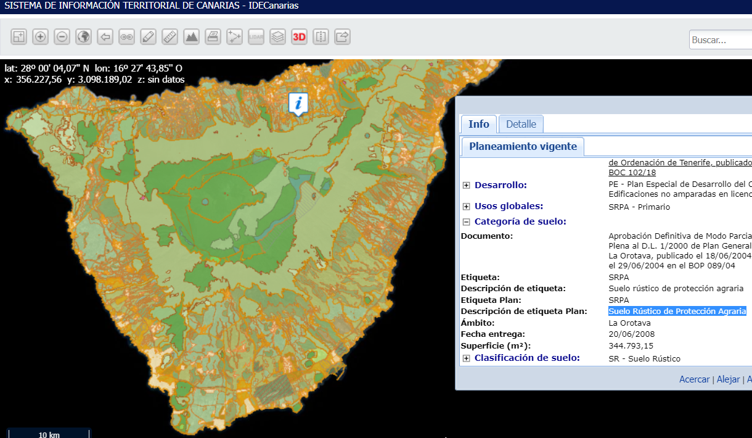
Task: Switch to the Detalle tab
Action: pyautogui.click(x=521, y=124)
